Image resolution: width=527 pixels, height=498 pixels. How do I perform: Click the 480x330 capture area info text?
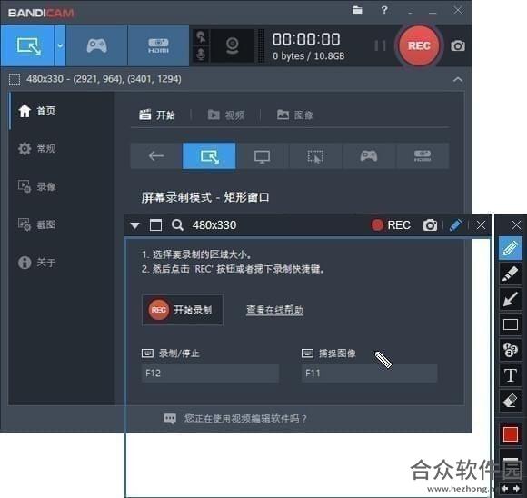click(x=104, y=79)
